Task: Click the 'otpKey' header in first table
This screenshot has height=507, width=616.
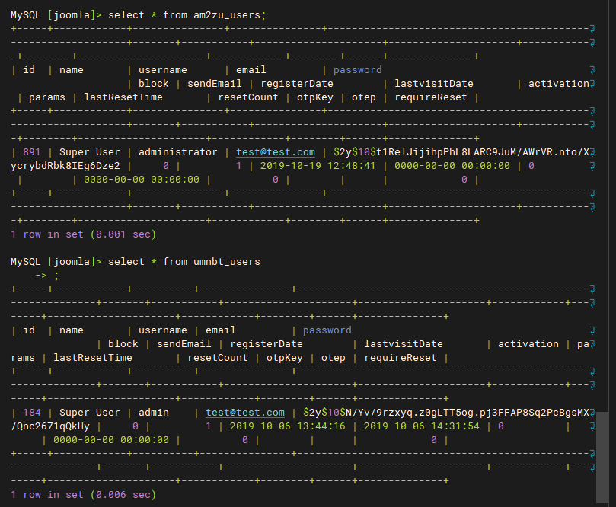Action: [315, 97]
